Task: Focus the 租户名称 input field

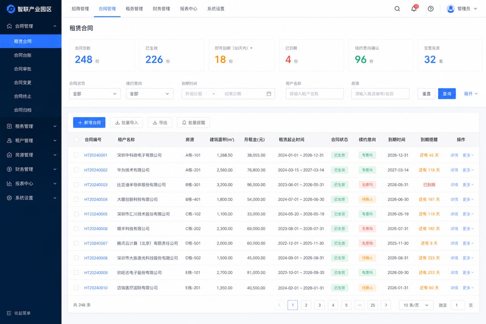Action: (315, 94)
